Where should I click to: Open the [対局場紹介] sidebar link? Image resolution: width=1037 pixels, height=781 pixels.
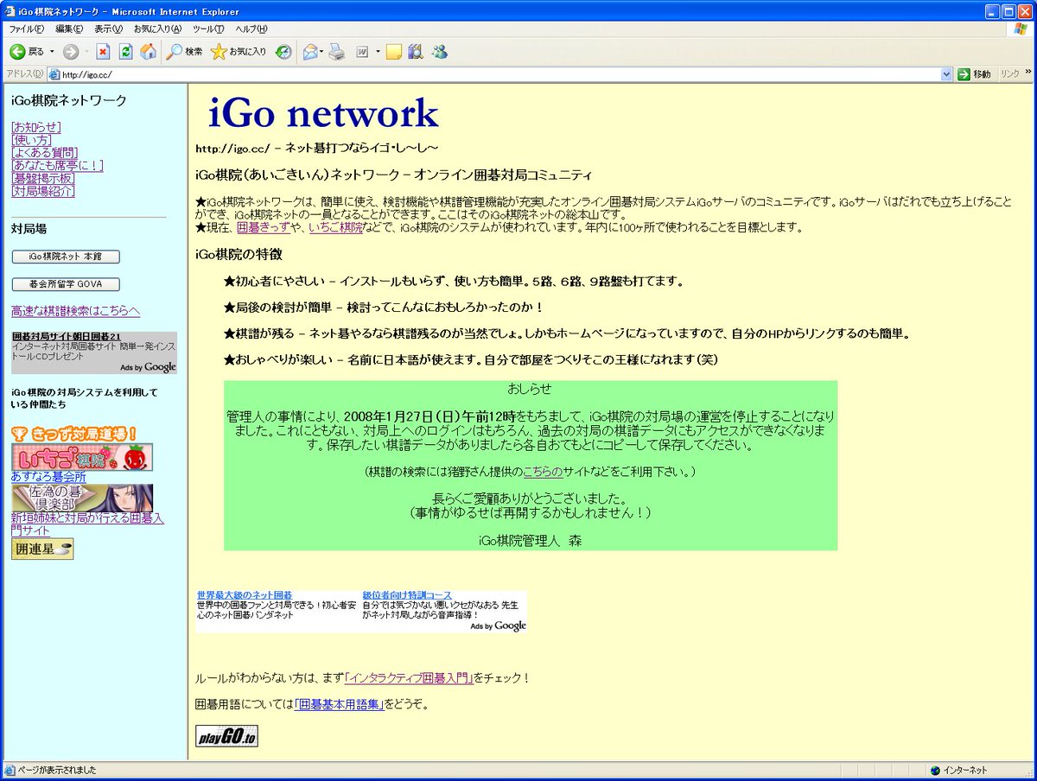click(x=42, y=191)
